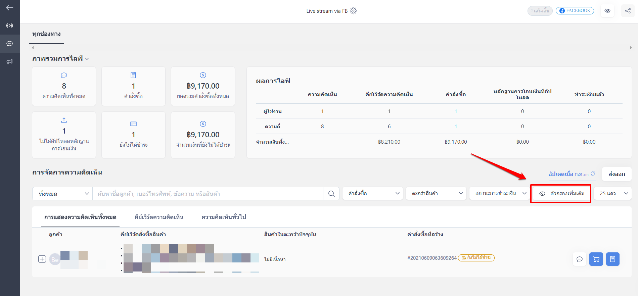This screenshot has width=638, height=296.
Task: Open the ทั้งหมด filter dropdown
Action: (62, 194)
